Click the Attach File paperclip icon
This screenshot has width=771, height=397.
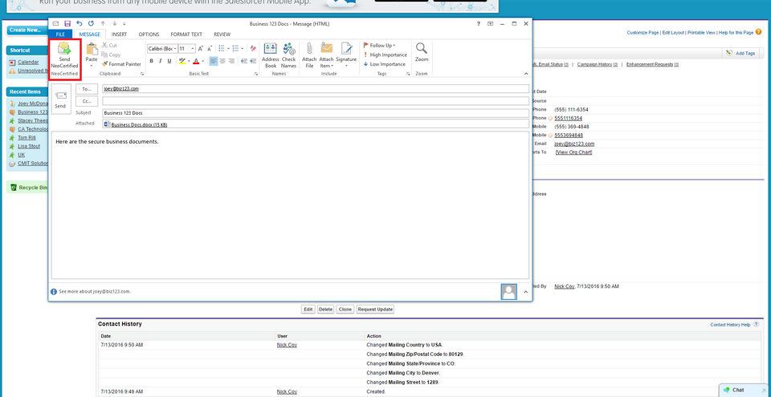click(309, 55)
